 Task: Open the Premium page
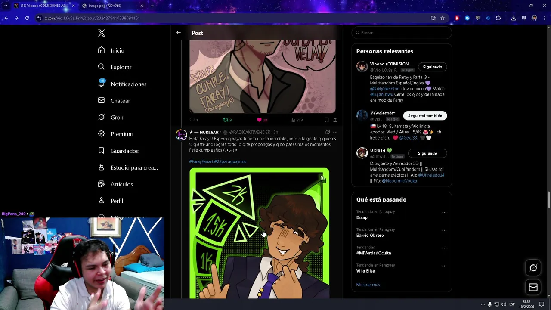pos(115,134)
